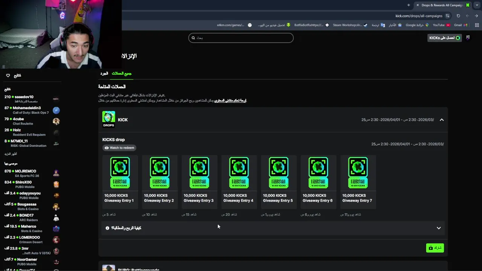Screen dimensions: 482x271
Task: Switch to the all campaigns tab
Action: tap(121, 73)
